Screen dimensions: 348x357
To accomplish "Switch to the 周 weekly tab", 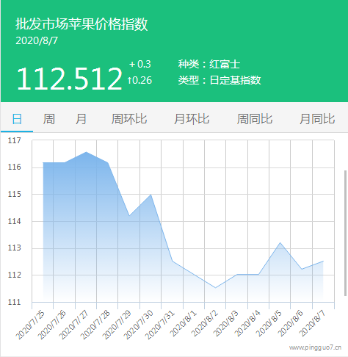I will (48, 119).
